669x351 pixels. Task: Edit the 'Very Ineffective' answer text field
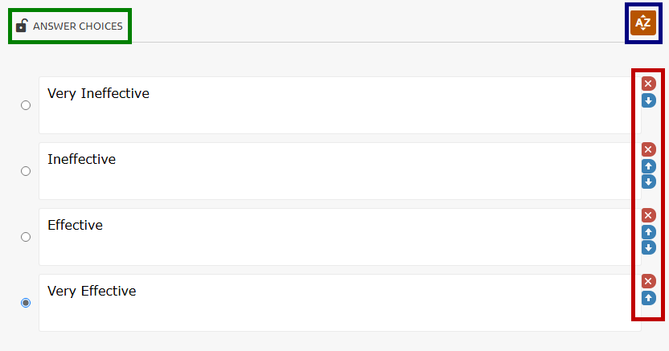click(338, 105)
